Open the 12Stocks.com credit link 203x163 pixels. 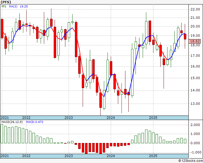(x=190, y=161)
